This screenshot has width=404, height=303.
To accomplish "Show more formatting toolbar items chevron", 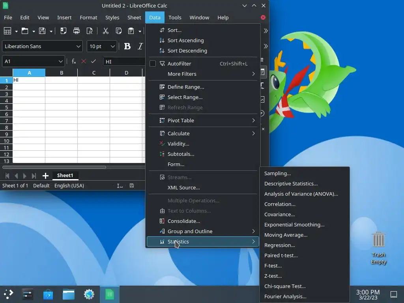I will (x=266, y=47).
